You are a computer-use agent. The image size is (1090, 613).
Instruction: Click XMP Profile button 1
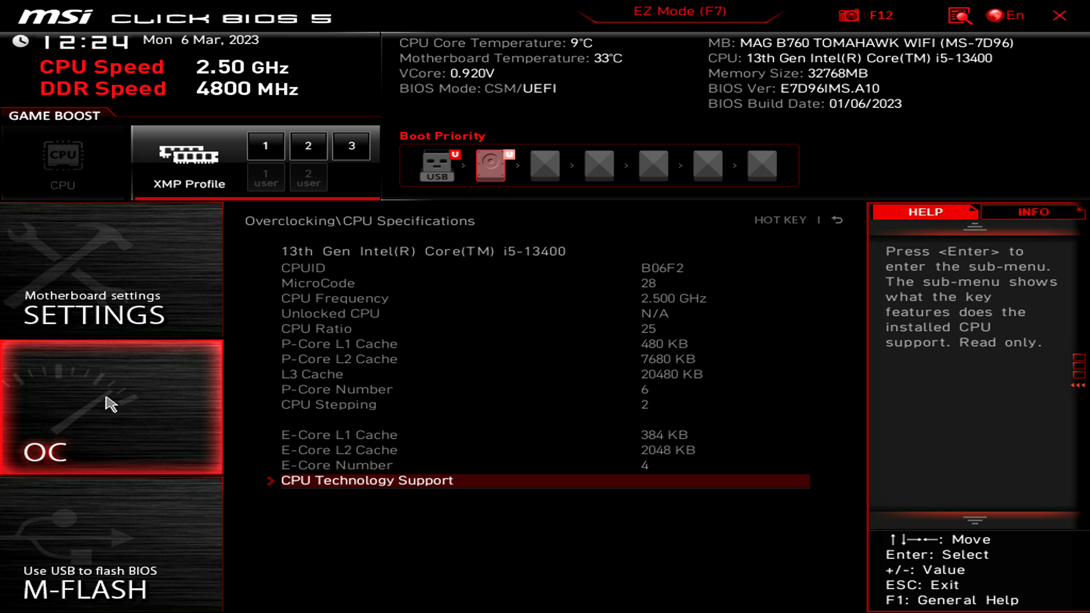point(266,145)
